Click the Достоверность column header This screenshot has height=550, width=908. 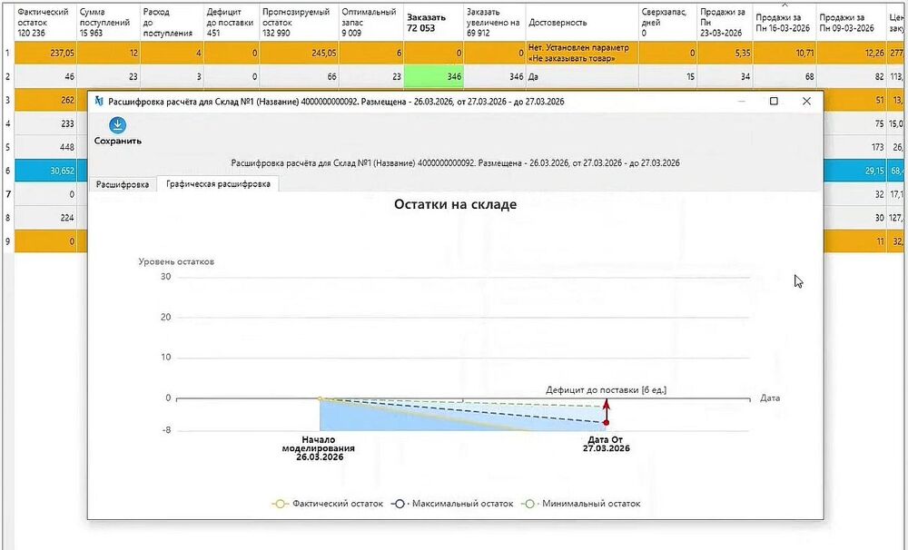(581, 22)
